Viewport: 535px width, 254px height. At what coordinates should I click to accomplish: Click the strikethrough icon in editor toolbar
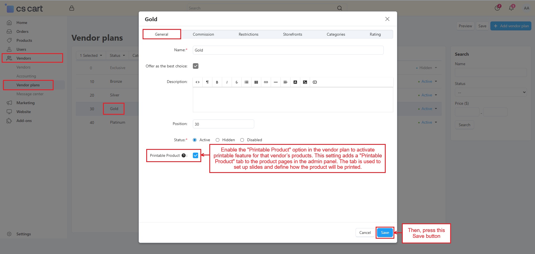pyautogui.click(x=236, y=82)
